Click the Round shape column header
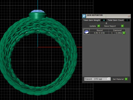This screenshot has width=133, height=100. [x=99, y=30]
